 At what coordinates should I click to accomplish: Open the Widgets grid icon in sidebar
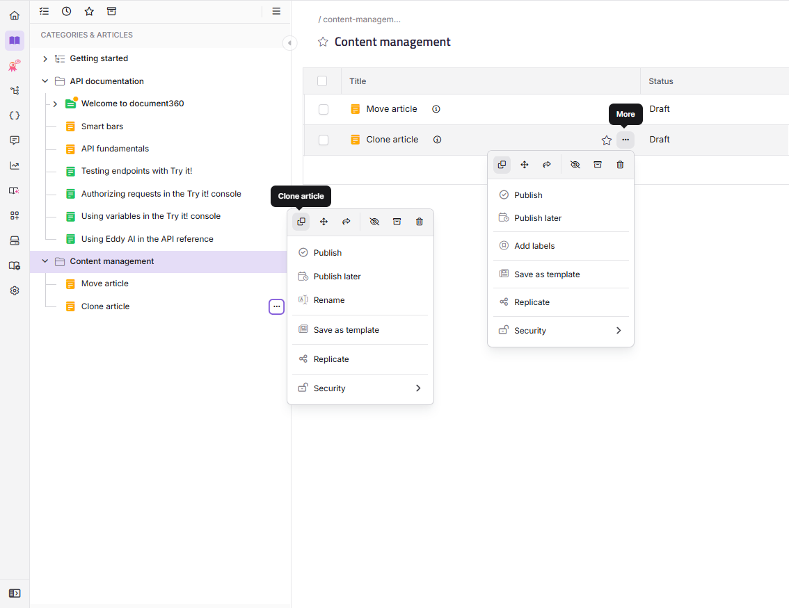click(15, 215)
